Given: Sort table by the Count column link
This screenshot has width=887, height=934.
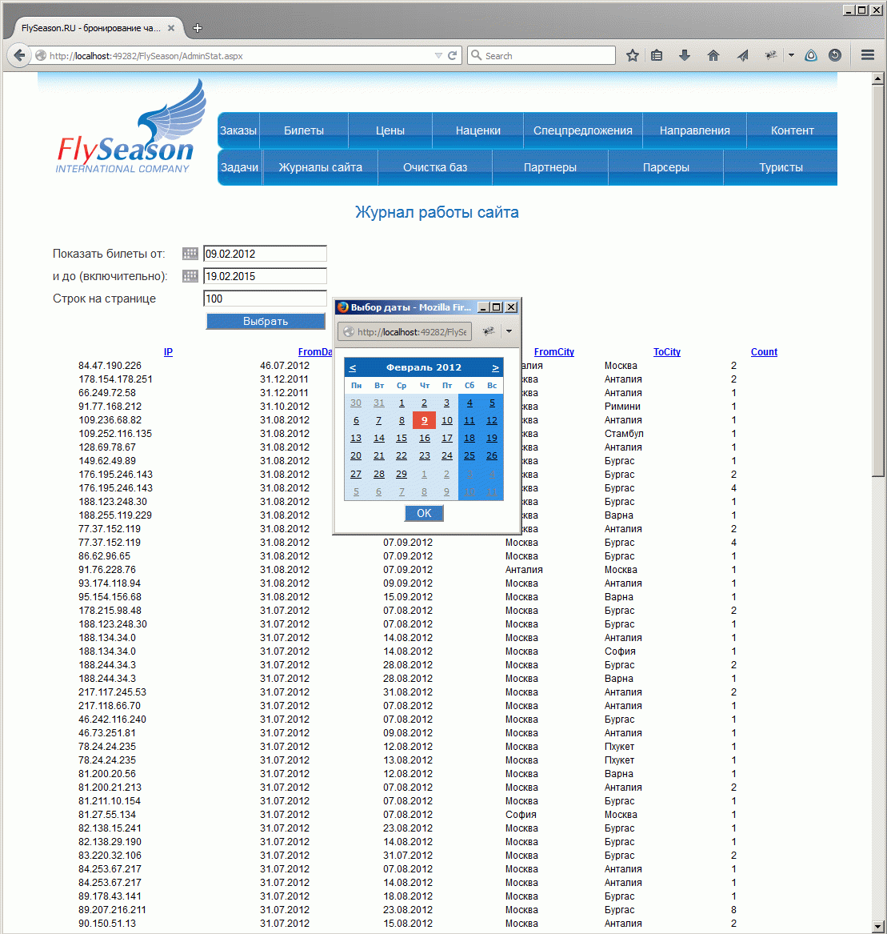Looking at the screenshot, I should (764, 352).
